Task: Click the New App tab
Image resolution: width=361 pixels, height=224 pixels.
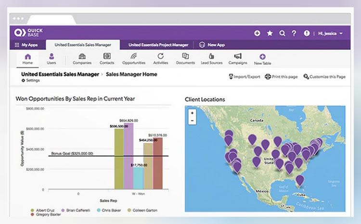Action: tap(212, 45)
